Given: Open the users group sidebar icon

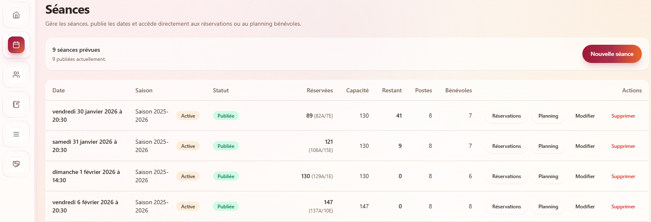Looking at the screenshot, I should click(x=16, y=75).
